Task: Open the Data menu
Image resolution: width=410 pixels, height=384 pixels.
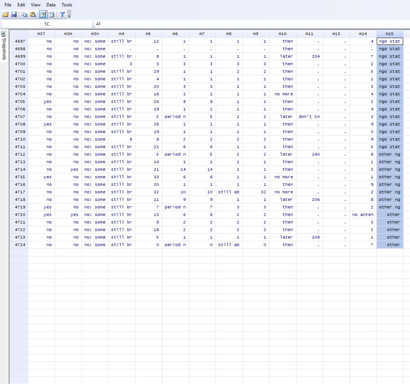Action: (x=51, y=5)
